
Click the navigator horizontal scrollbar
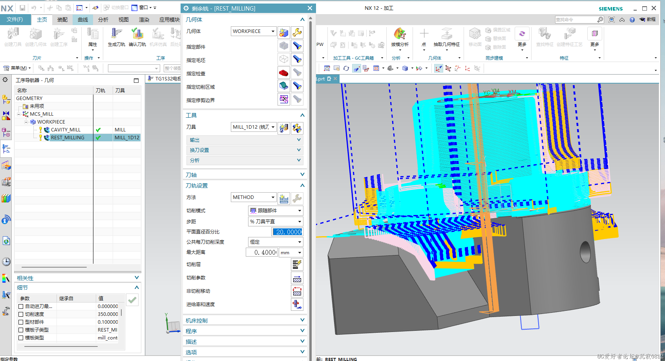[x=54, y=267]
